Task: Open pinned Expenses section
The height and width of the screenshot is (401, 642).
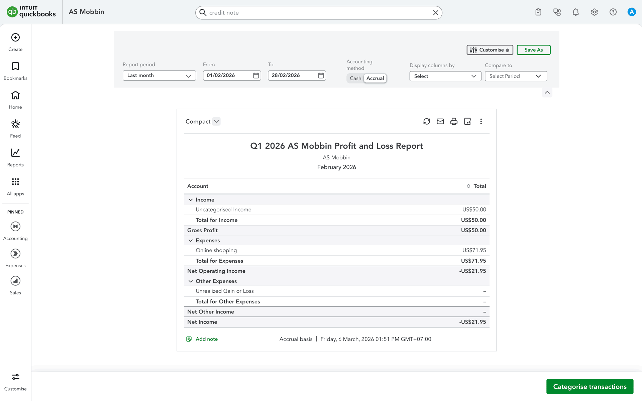Action: coord(15,258)
